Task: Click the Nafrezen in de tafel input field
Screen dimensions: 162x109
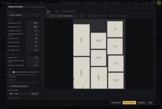Action: coord(32,65)
